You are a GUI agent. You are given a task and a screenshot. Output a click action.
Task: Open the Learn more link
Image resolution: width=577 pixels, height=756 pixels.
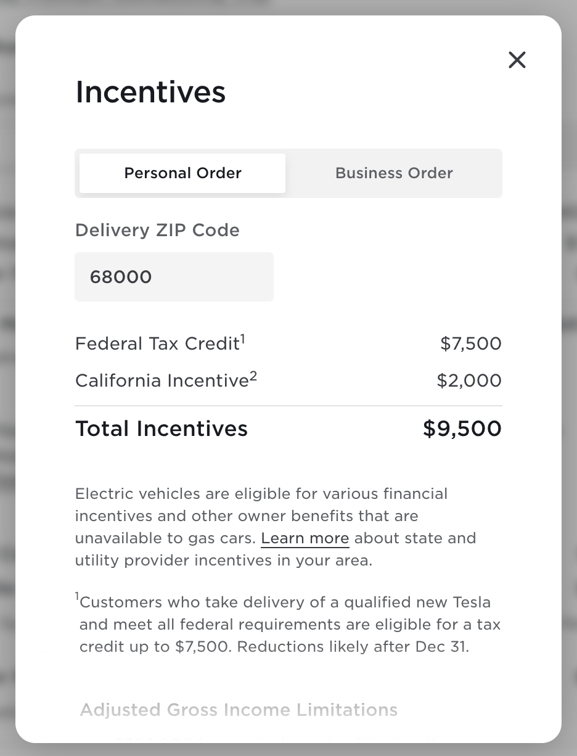[x=305, y=538]
